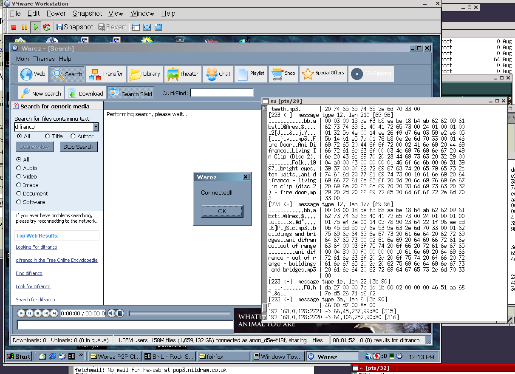
Task: Switch to 'Windows Tas...' taskbar button
Action: click(277, 357)
